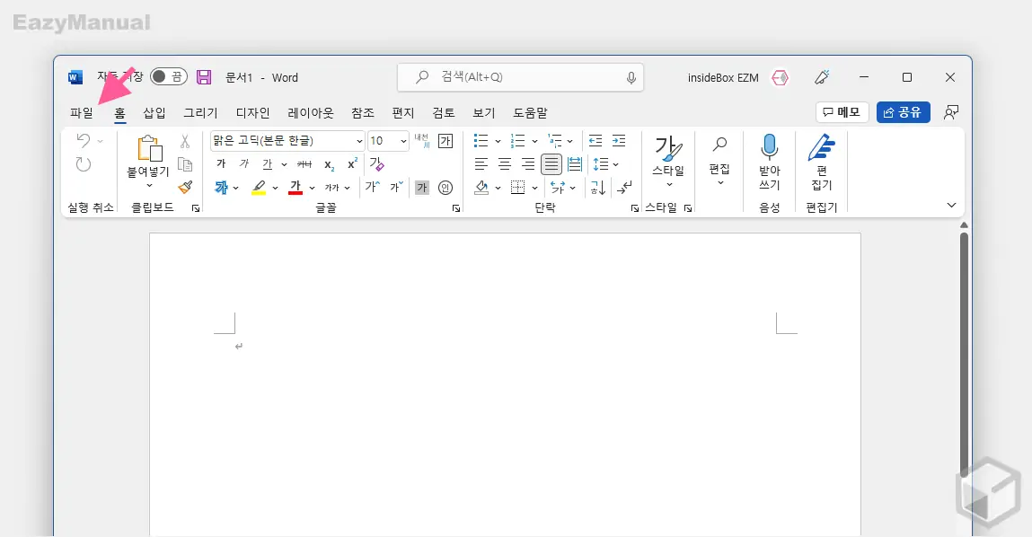Toggle character shading gray 가 button
The width and height of the screenshot is (1032, 537).
click(422, 188)
